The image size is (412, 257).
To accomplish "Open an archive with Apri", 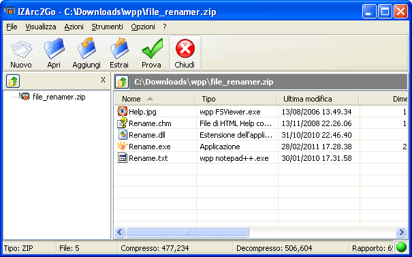I will point(54,48).
